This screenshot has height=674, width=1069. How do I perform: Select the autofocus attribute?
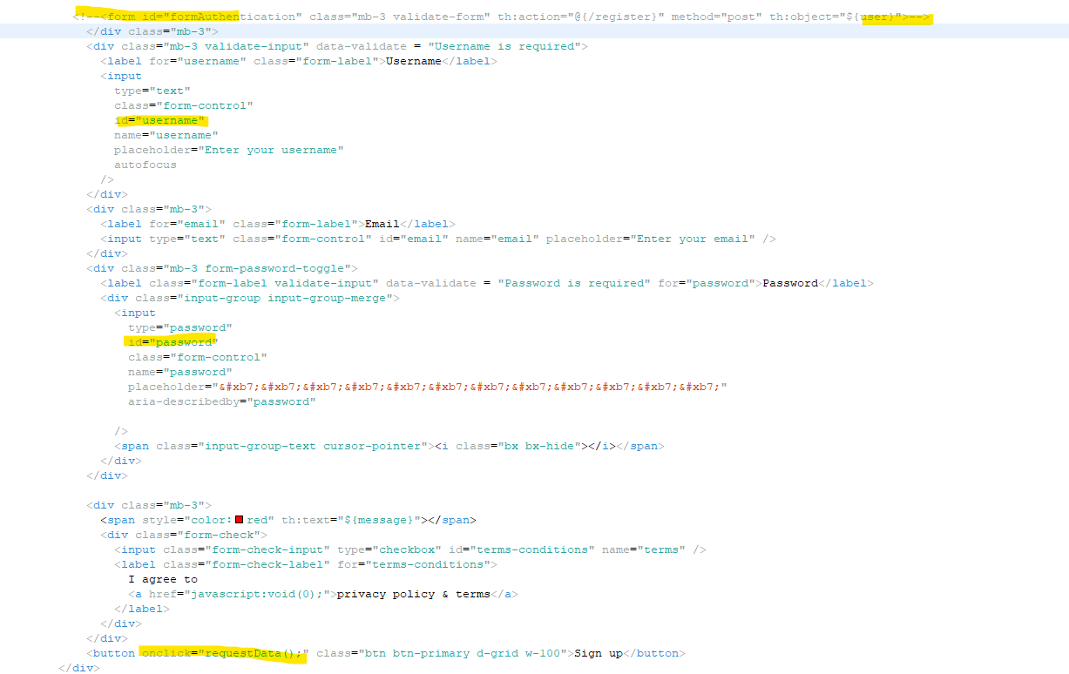(145, 164)
